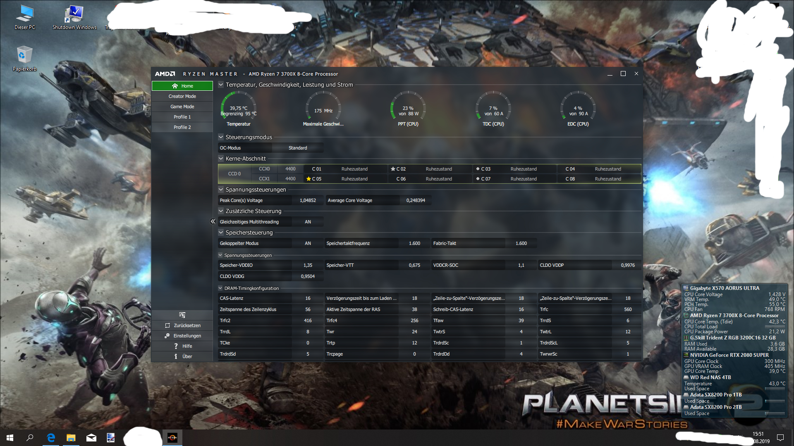Open Einstellungen gear settings

pyautogui.click(x=167, y=336)
